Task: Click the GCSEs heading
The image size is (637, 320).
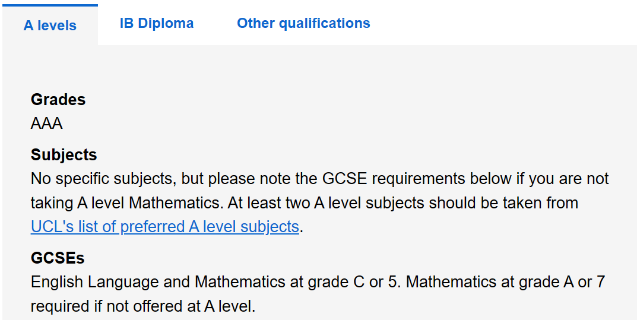Action: coord(58,258)
